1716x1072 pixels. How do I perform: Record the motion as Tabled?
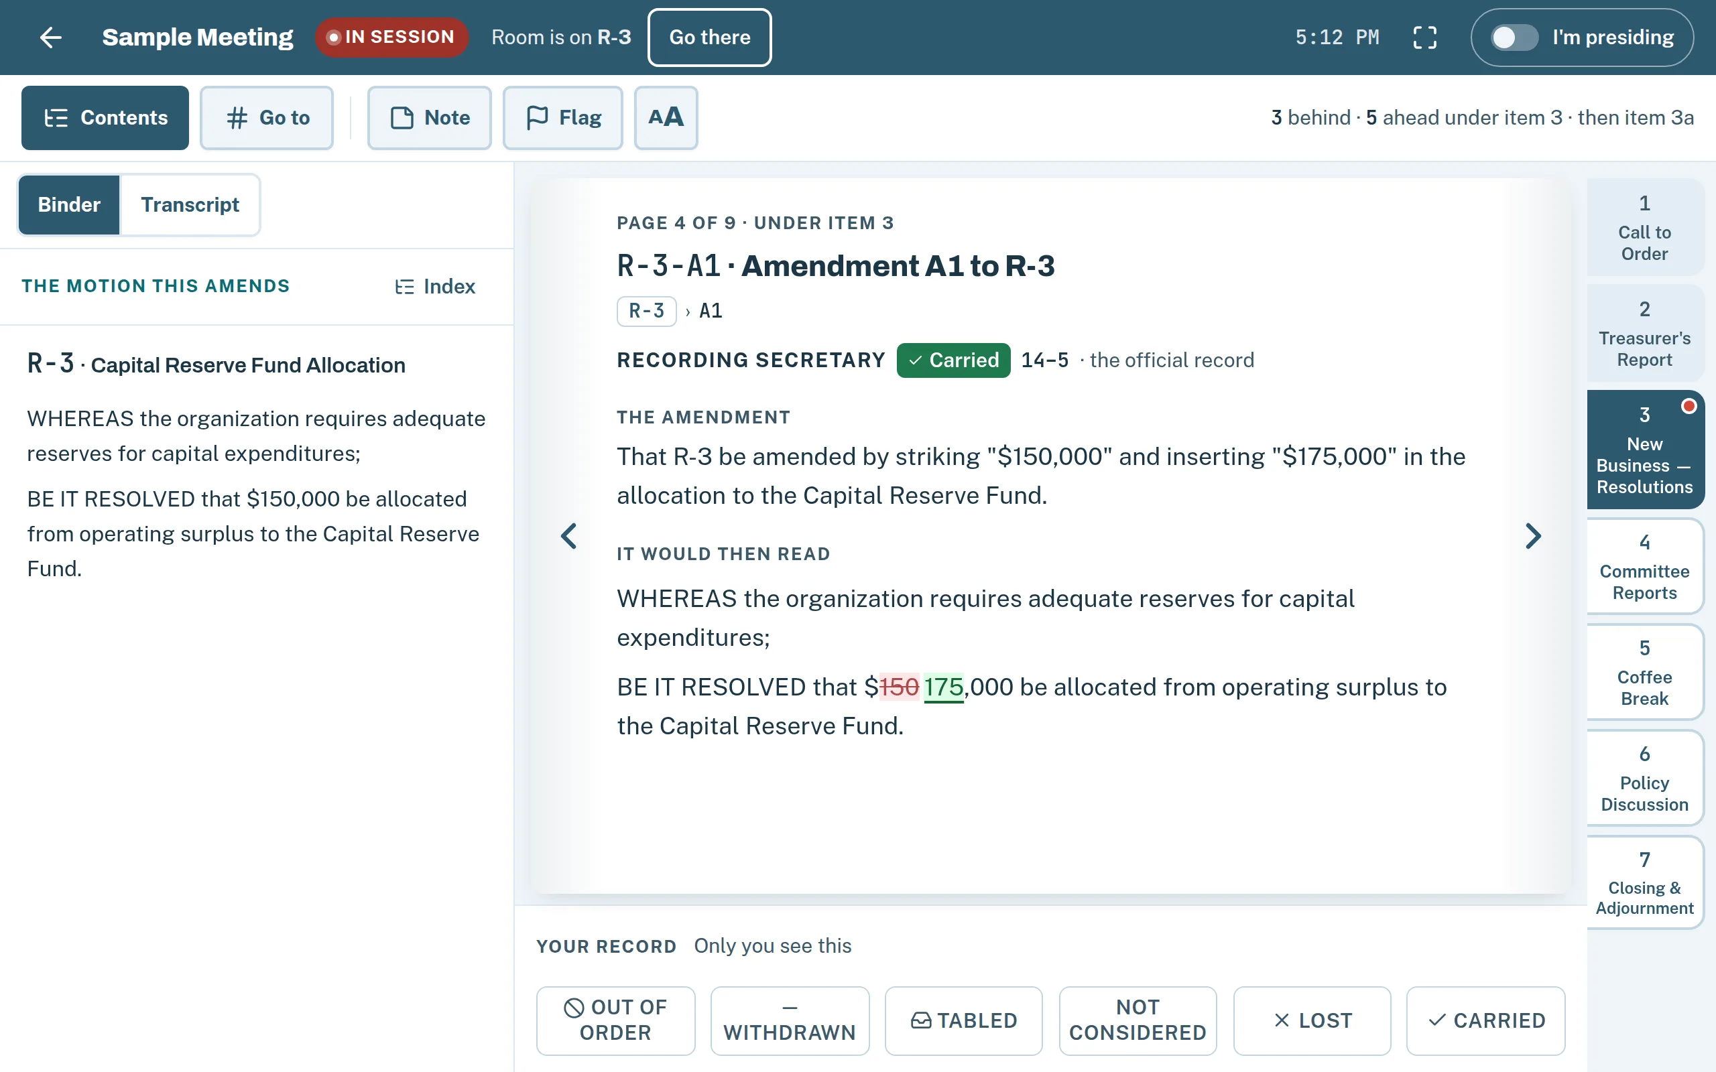click(x=964, y=1020)
